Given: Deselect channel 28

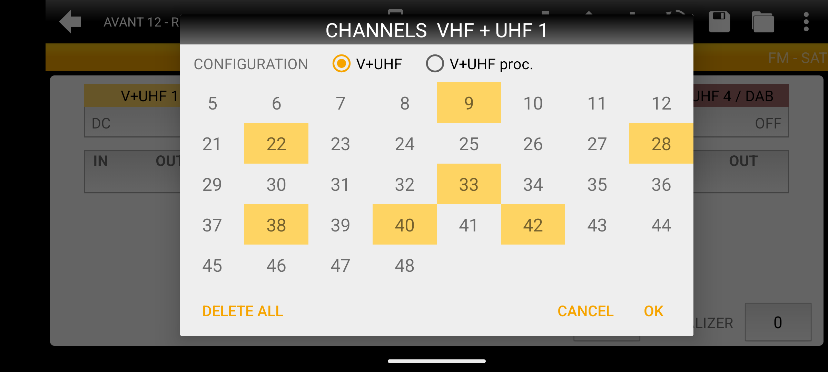Looking at the screenshot, I should click(x=661, y=144).
